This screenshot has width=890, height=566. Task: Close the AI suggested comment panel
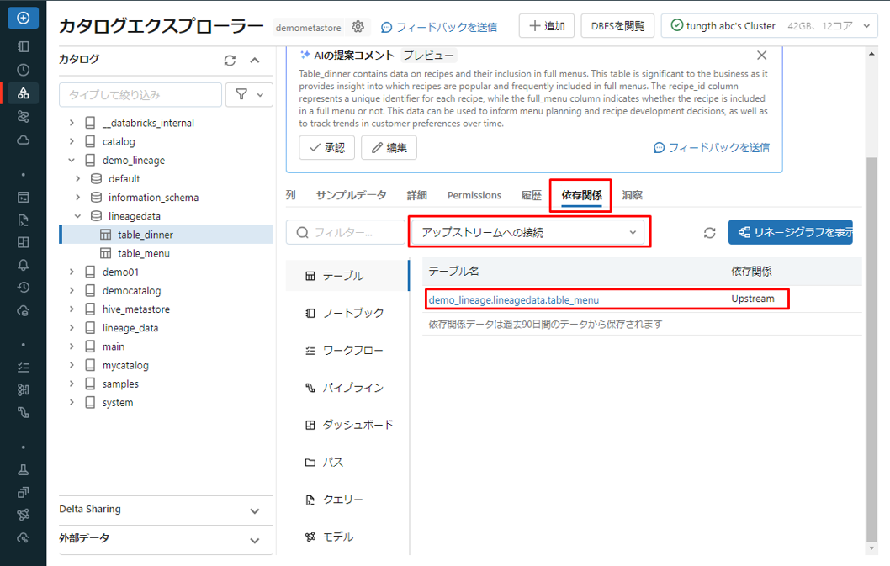point(761,56)
